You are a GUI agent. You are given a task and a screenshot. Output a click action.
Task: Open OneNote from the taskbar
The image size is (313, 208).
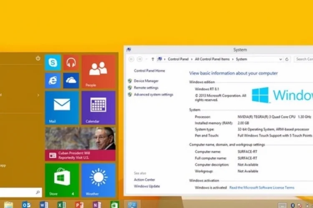(97, 205)
